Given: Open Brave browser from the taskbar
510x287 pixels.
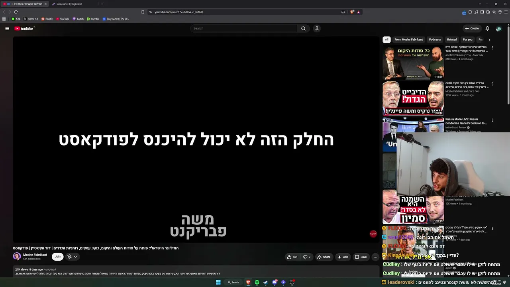Looking at the screenshot, I should pyautogui.click(x=248, y=282).
